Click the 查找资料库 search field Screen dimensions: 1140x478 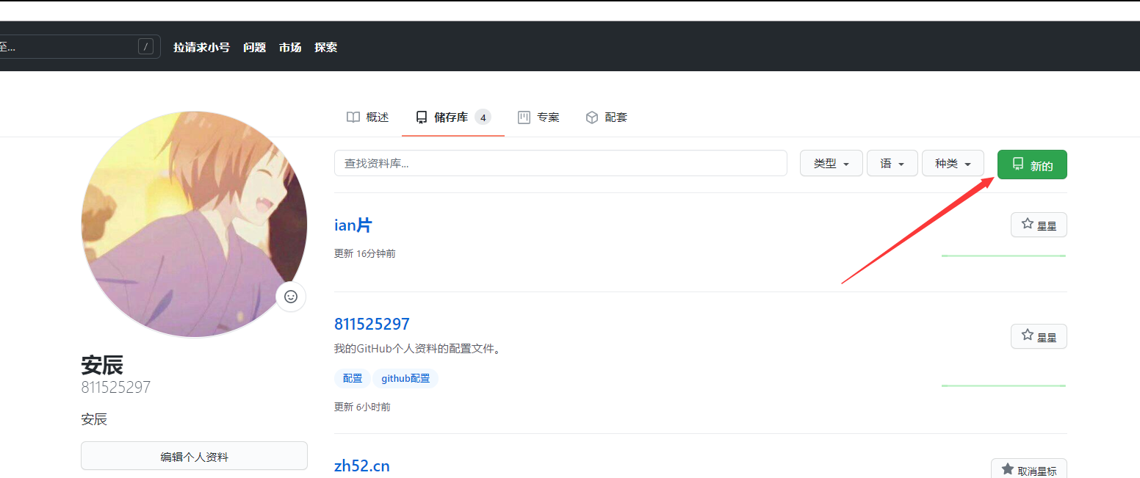(x=560, y=163)
